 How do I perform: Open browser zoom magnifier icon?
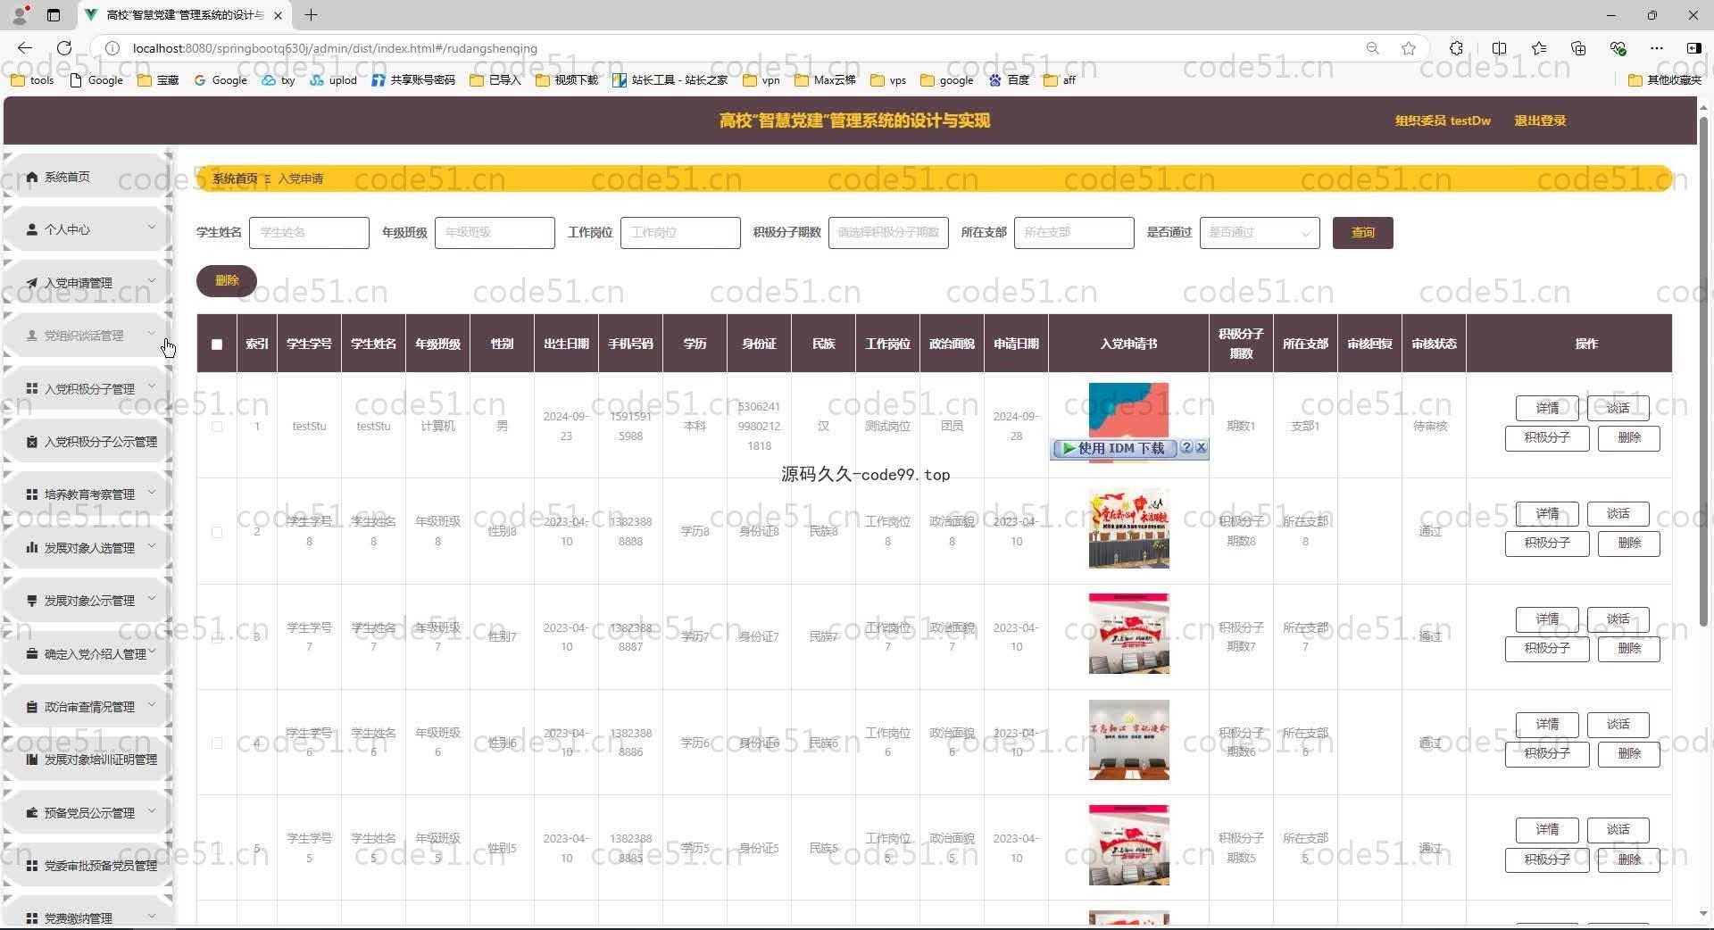1372,48
